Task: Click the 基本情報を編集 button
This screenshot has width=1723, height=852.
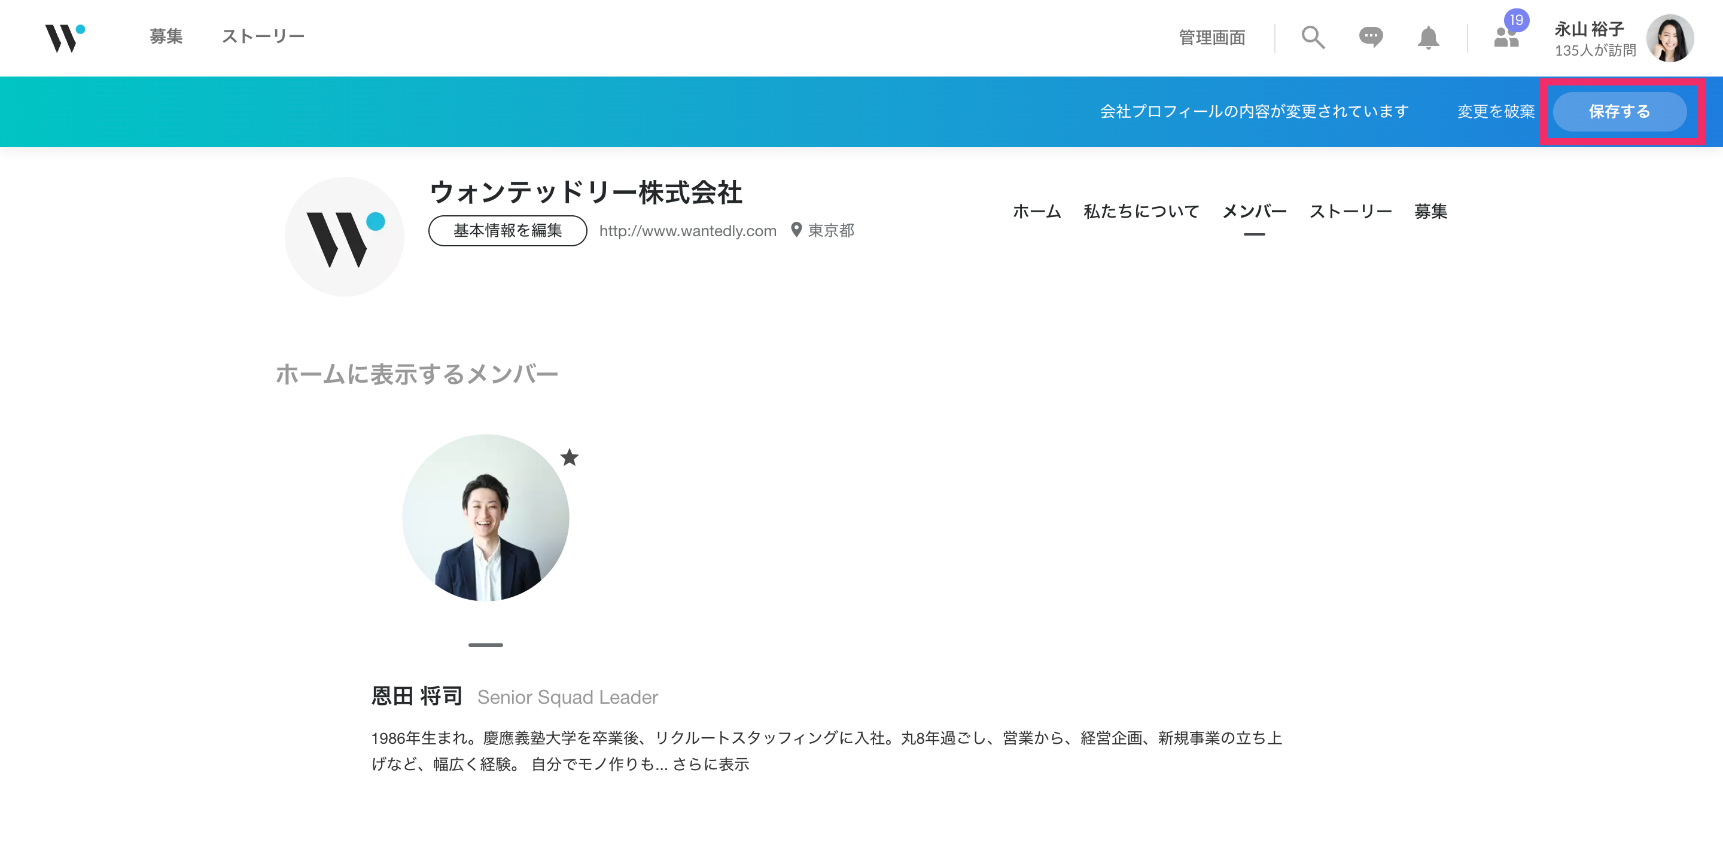Action: point(508,231)
